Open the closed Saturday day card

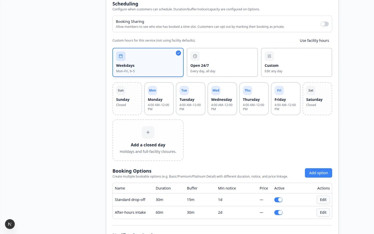point(317,99)
